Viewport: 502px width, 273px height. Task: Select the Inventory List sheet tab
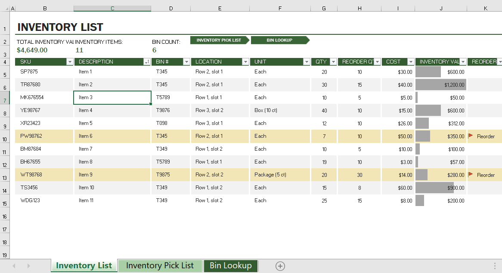click(x=84, y=266)
